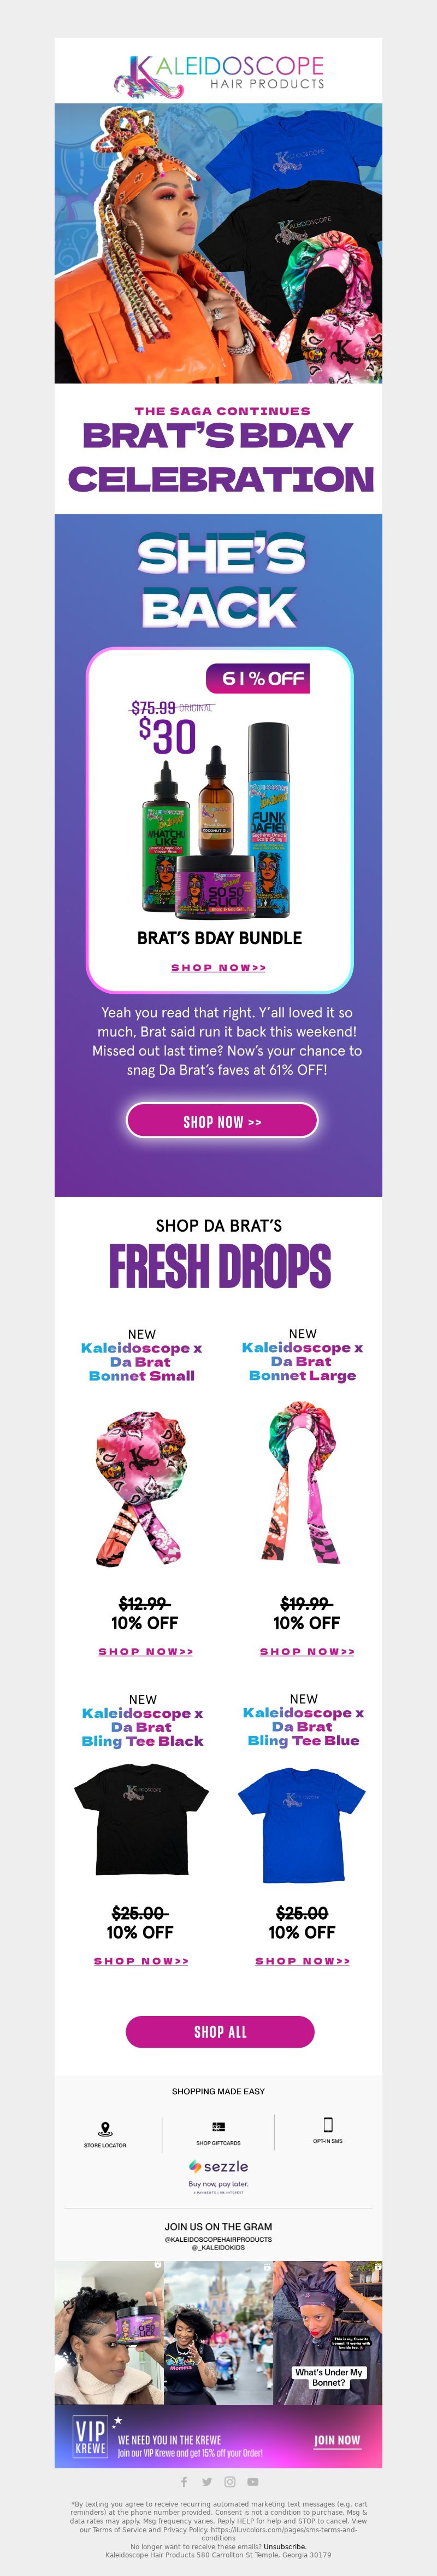Open the YouTube icon in footer

(x=252, y=2481)
